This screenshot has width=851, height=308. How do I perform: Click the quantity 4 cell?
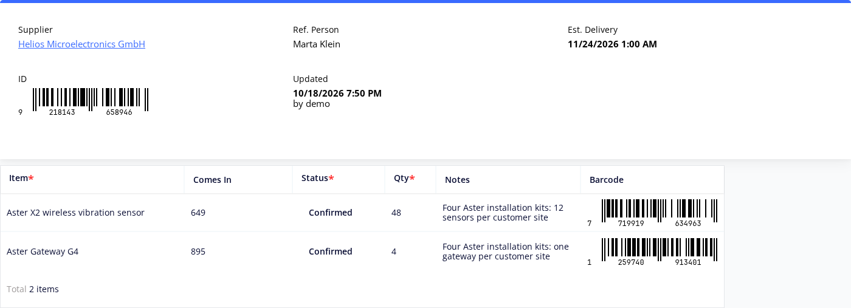tap(410, 252)
